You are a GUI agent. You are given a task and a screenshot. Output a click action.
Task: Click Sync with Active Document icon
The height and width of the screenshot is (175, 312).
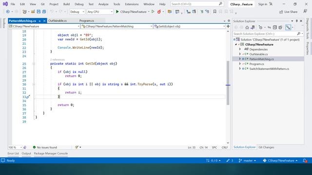pos(269,27)
